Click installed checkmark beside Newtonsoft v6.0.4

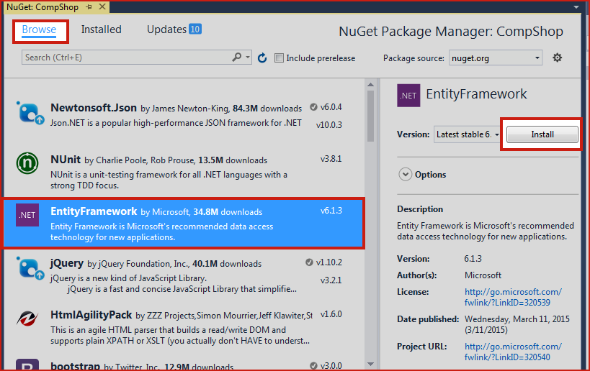click(313, 107)
